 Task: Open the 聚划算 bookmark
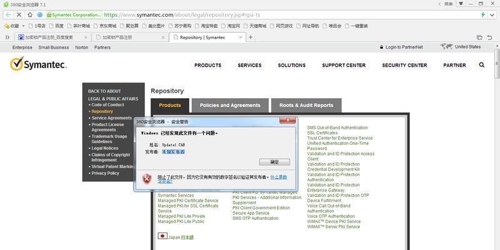click(129, 26)
